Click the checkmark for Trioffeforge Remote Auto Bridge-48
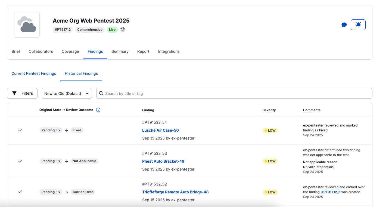 coord(20,192)
